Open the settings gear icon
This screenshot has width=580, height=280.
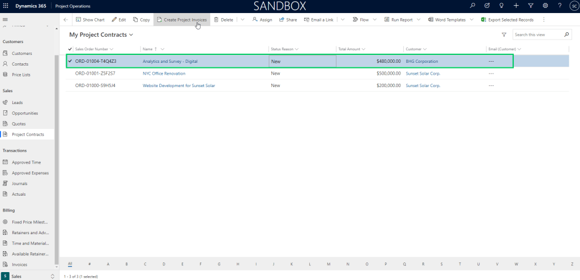pyautogui.click(x=545, y=6)
